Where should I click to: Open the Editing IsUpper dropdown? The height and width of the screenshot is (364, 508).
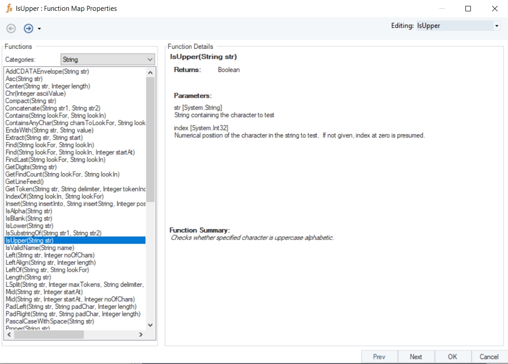[x=497, y=26]
